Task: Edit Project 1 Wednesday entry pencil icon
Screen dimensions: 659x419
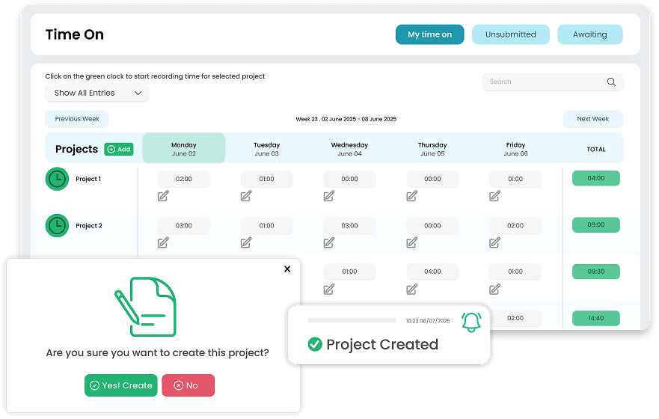Action: (328, 196)
